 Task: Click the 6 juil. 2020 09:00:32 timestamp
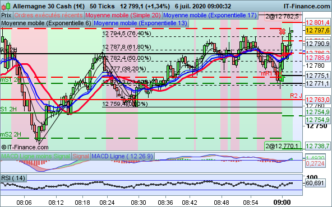click(203, 6)
